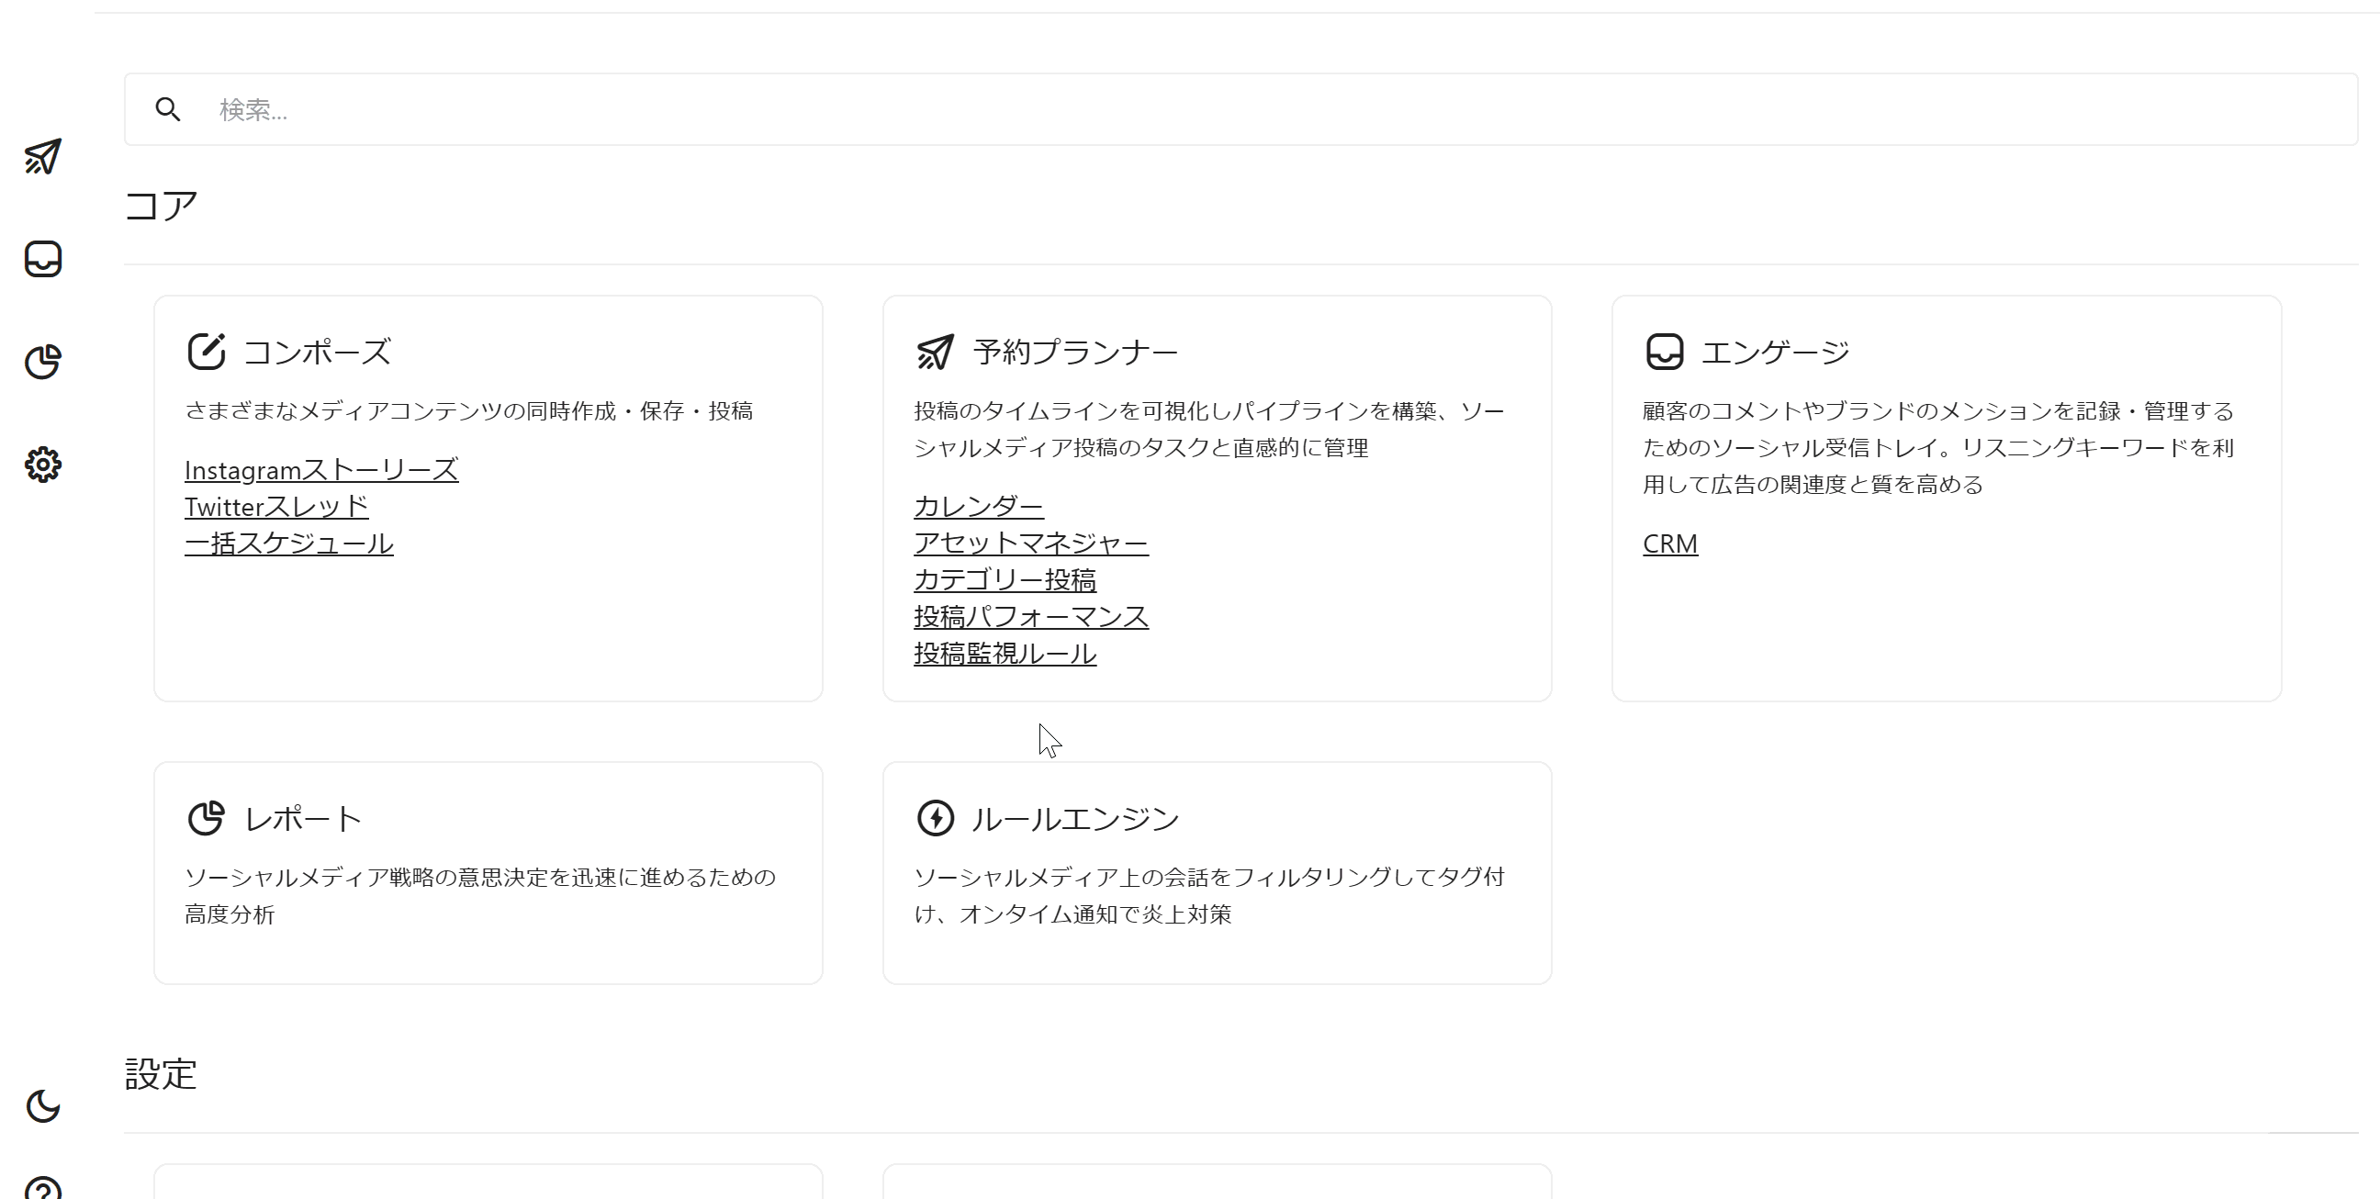Viewport: 2380px width, 1199px height.
Task: Open the CRM link under エンゲージ
Action: coord(1669,544)
